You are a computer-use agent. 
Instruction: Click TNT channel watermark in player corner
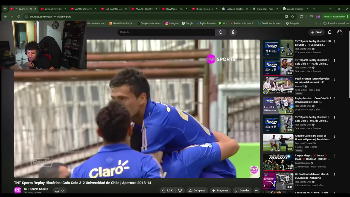click(254, 170)
